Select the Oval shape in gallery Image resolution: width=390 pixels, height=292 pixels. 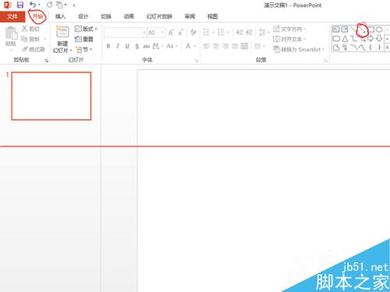click(x=379, y=30)
